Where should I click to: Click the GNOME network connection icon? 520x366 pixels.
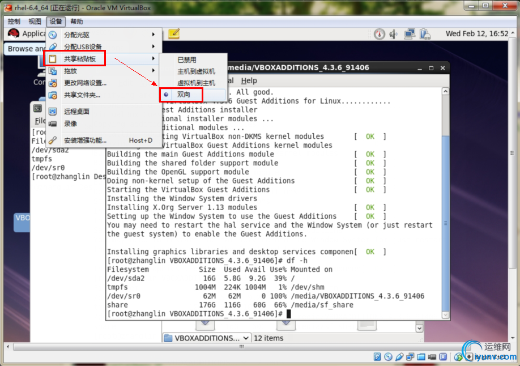click(x=410, y=34)
